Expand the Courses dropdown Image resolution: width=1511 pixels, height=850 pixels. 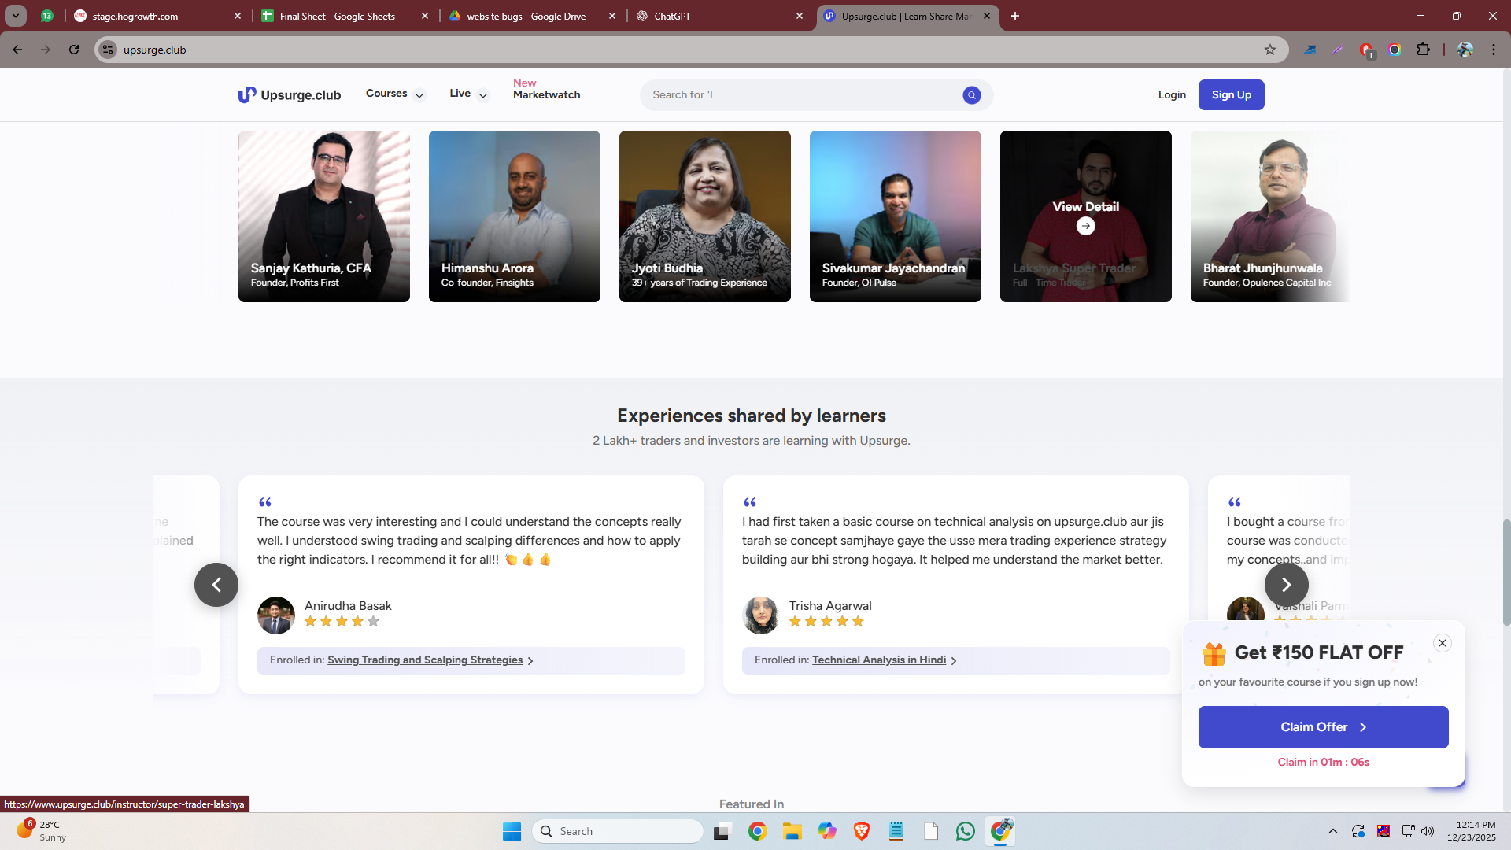click(395, 94)
